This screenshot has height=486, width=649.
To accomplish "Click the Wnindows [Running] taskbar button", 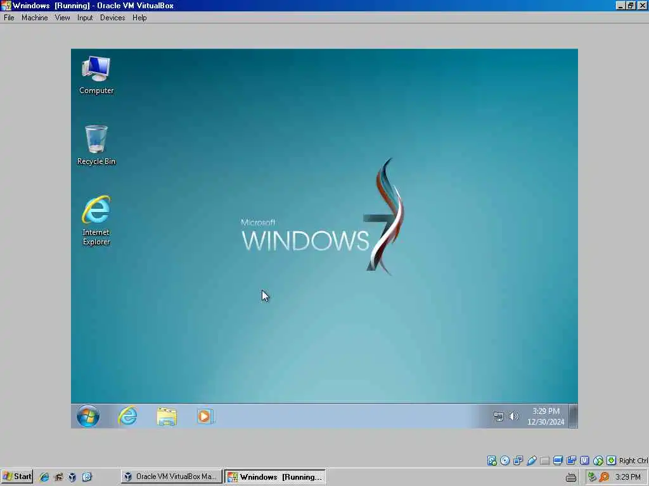I will 275,477.
